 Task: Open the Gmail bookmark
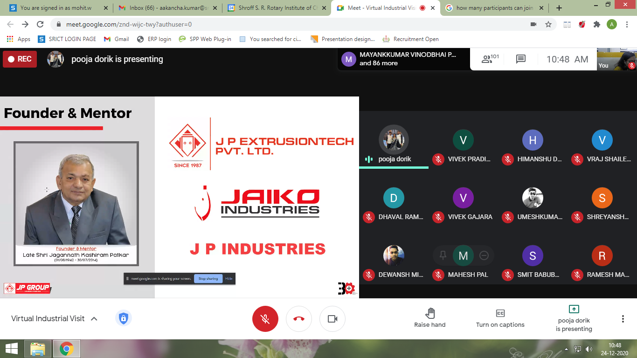click(117, 39)
